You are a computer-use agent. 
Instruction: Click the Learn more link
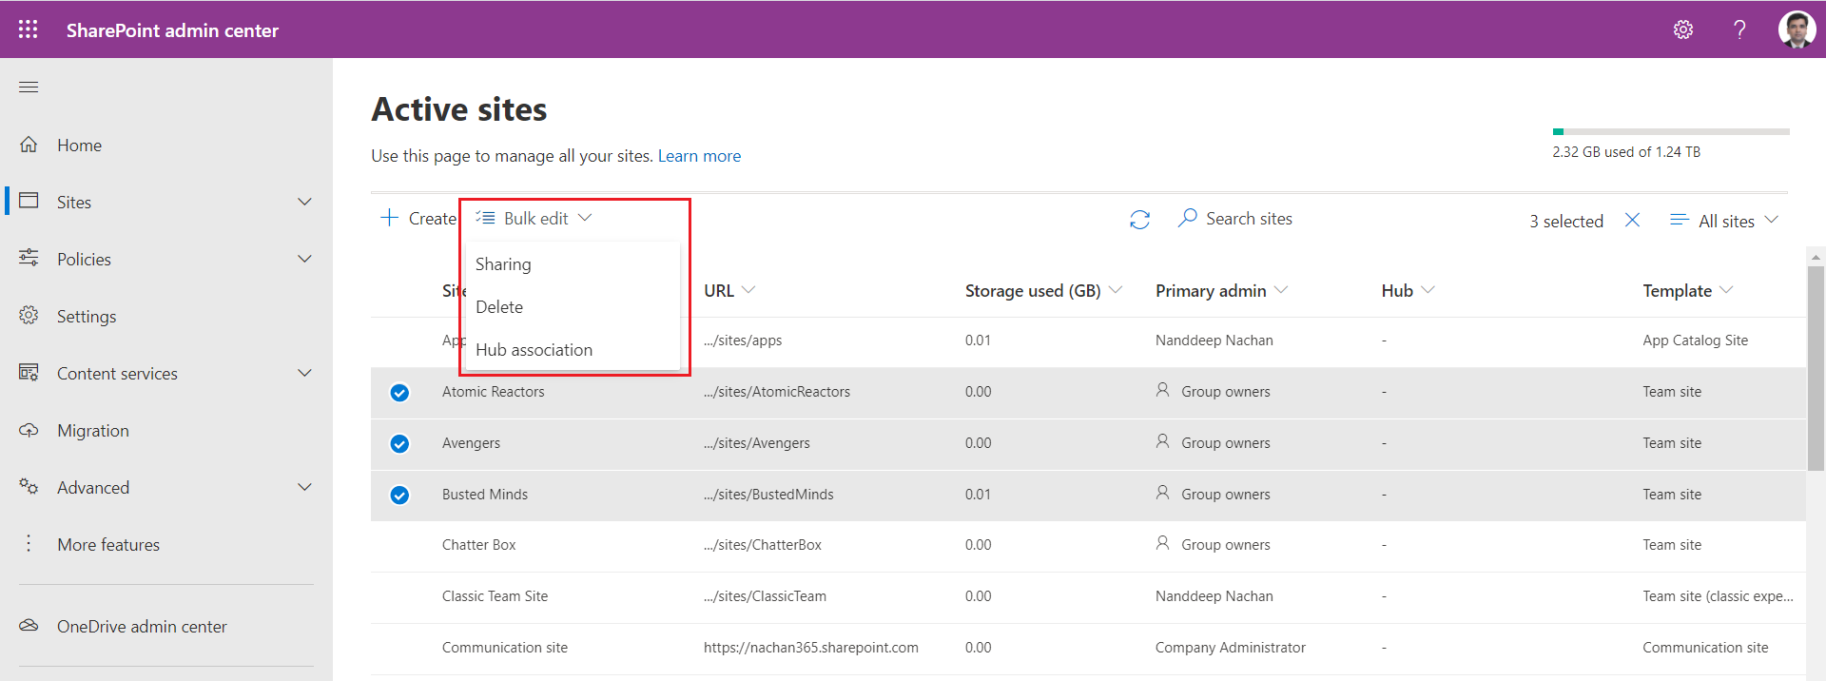(699, 156)
